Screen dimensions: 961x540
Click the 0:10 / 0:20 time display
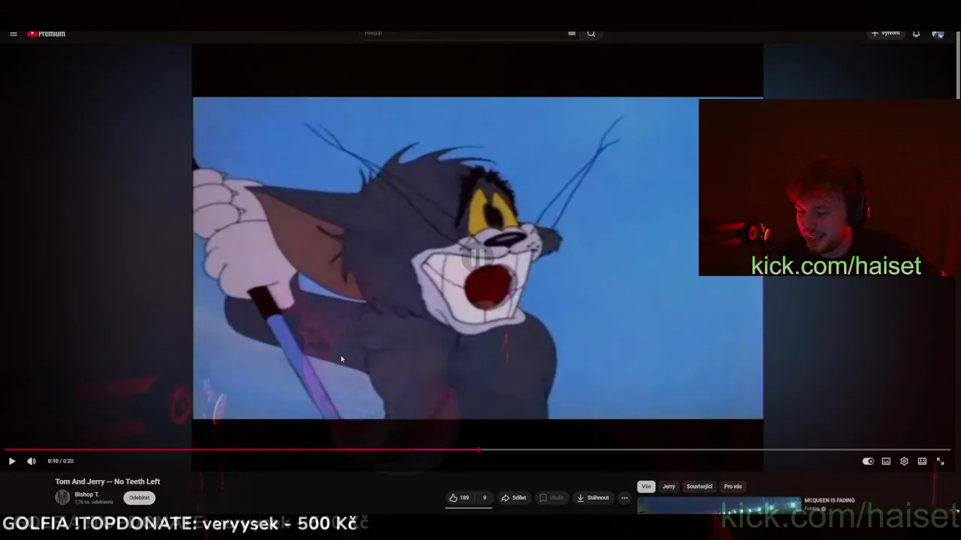click(x=60, y=461)
